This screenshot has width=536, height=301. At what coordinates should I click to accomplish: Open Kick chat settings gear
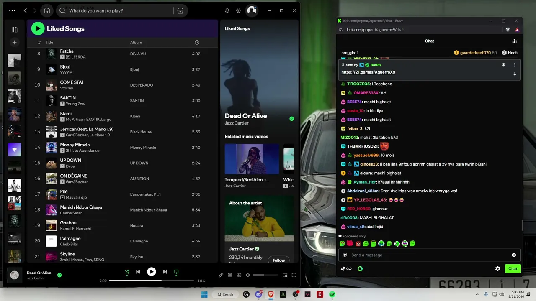click(x=497, y=269)
